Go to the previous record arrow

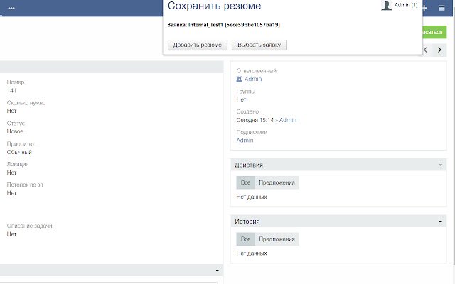[426, 50]
